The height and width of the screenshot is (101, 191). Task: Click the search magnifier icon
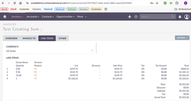pyautogui.click(x=173, y=17)
